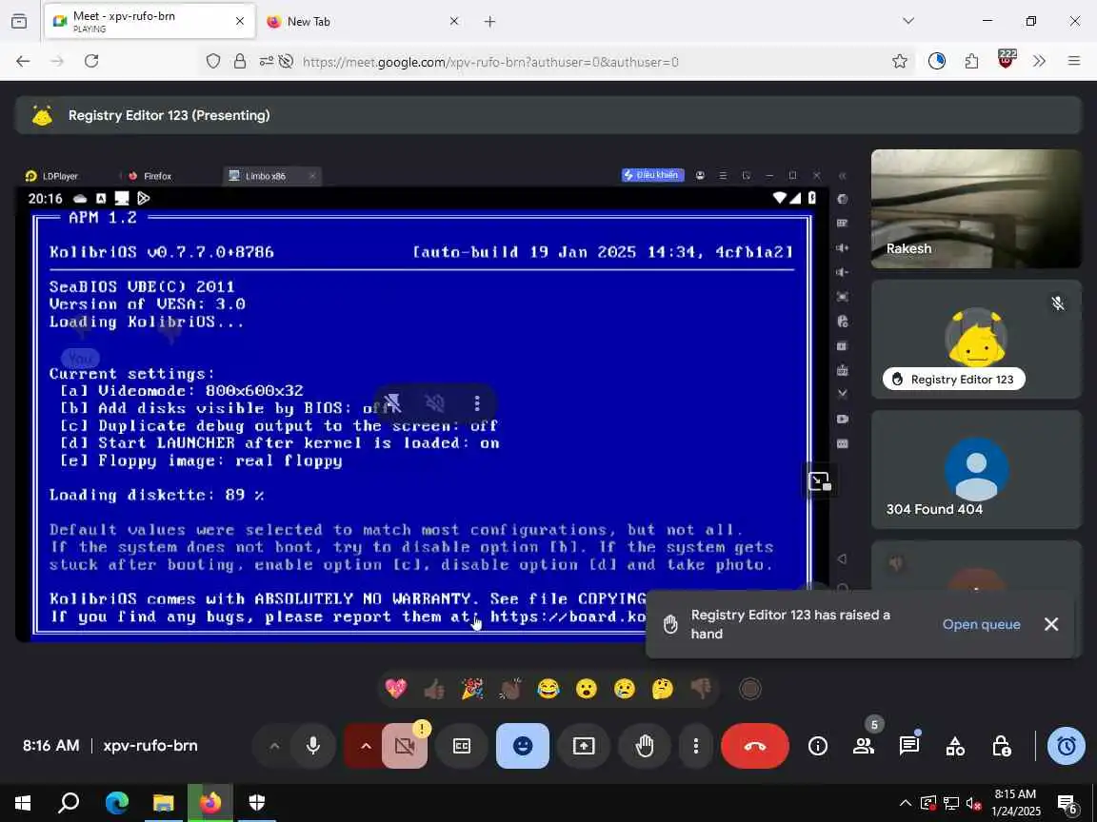Image resolution: width=1097 pixels, height=822 pixels.
Task: Open the chat with everyone panel
Action: pos(908,746)
